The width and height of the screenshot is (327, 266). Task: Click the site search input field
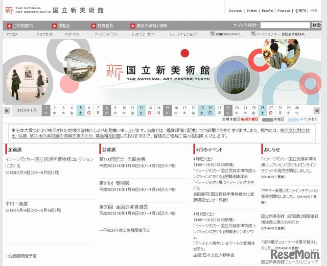coord(285,25)
